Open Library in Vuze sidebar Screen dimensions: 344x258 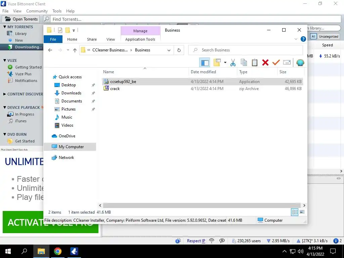click(x=20, y=34)
